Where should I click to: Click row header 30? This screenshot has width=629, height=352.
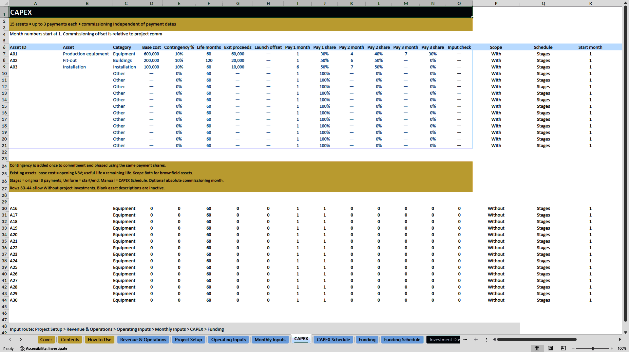pyautogui.click(x=4, y=208)
